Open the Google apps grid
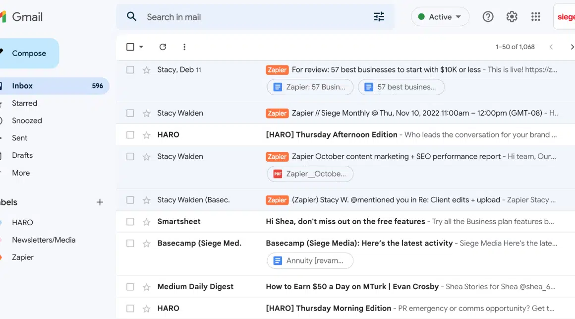The image size is (575, 319). [535, 17]
